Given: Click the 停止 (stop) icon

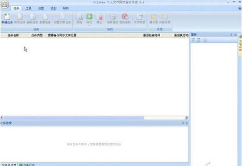Looking at the screenshot, I should coord(99,17).
